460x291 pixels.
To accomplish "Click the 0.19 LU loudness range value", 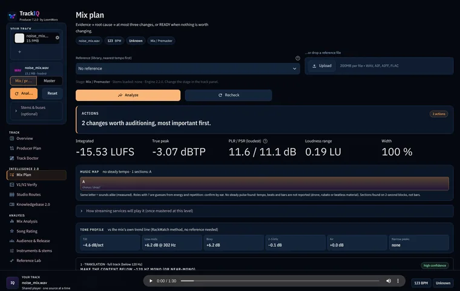I will tap(323, 152).
